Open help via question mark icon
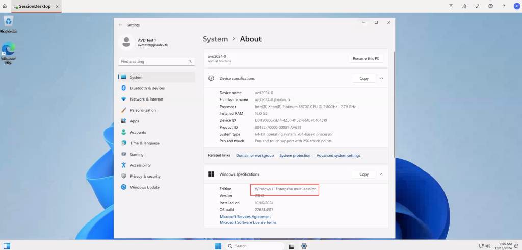 504,6
